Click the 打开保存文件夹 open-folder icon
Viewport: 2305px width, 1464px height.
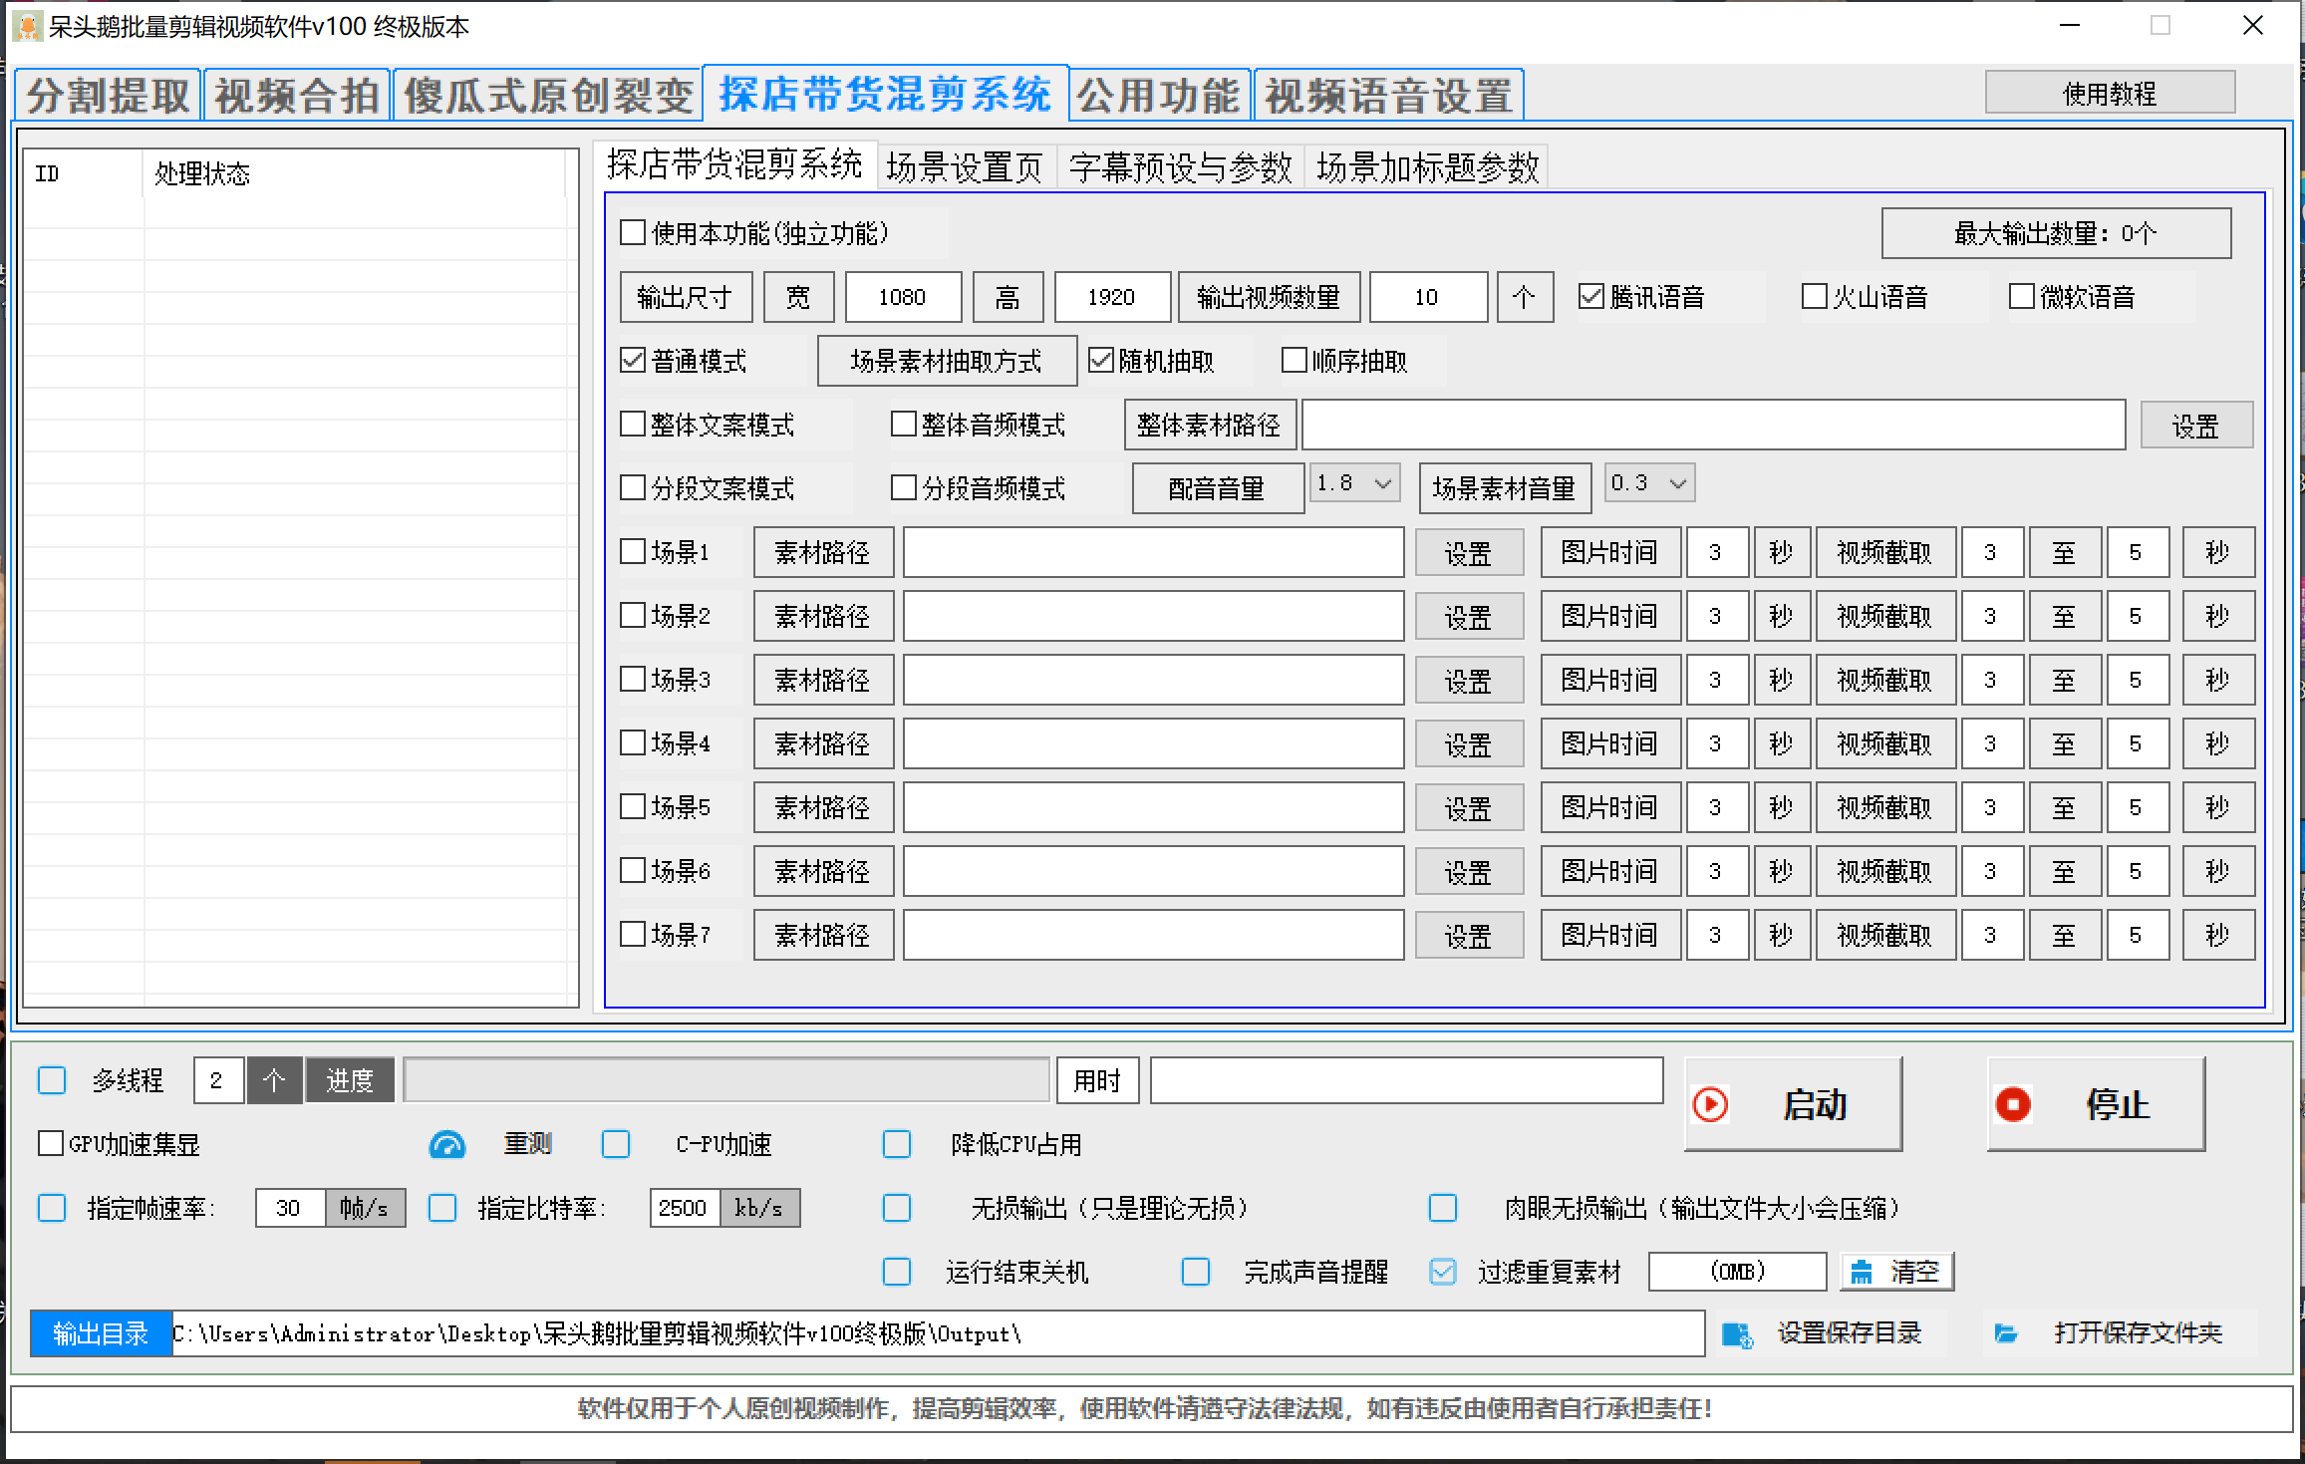(x=2005, y=1333)
